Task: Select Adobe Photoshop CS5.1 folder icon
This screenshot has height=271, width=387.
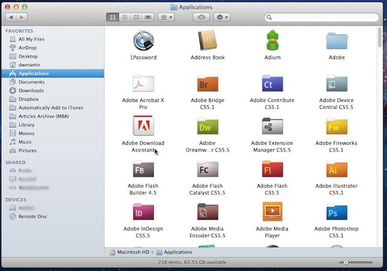Action: (x=337, y=212)
